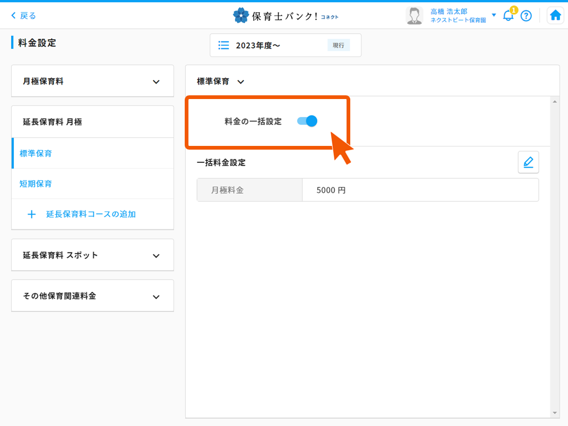The height and width of the screenshot is (426, 568).
Task: Collapse the 標準保育 panel chevron
Action: (241, 81)
